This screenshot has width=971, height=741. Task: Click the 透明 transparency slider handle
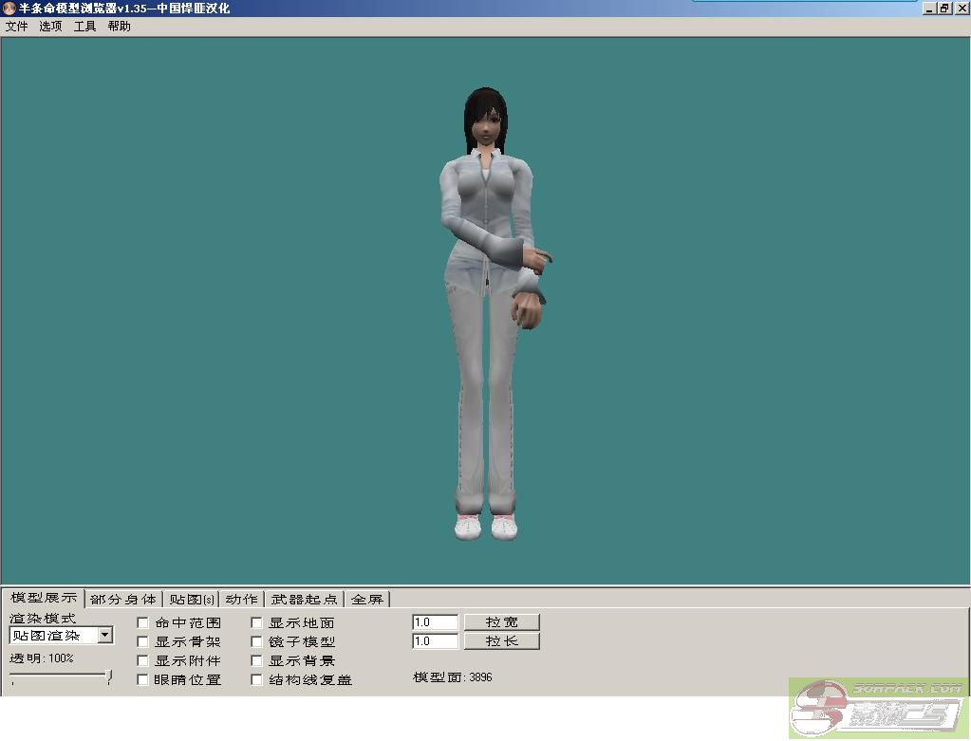tap(109, 676)
